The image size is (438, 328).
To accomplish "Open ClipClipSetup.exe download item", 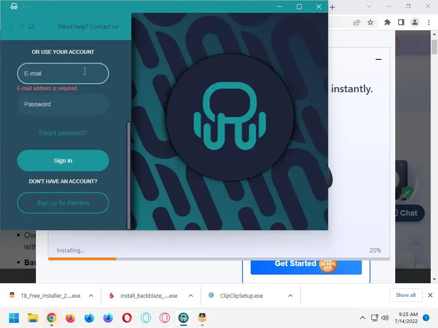I will click(x=236, y=296).
